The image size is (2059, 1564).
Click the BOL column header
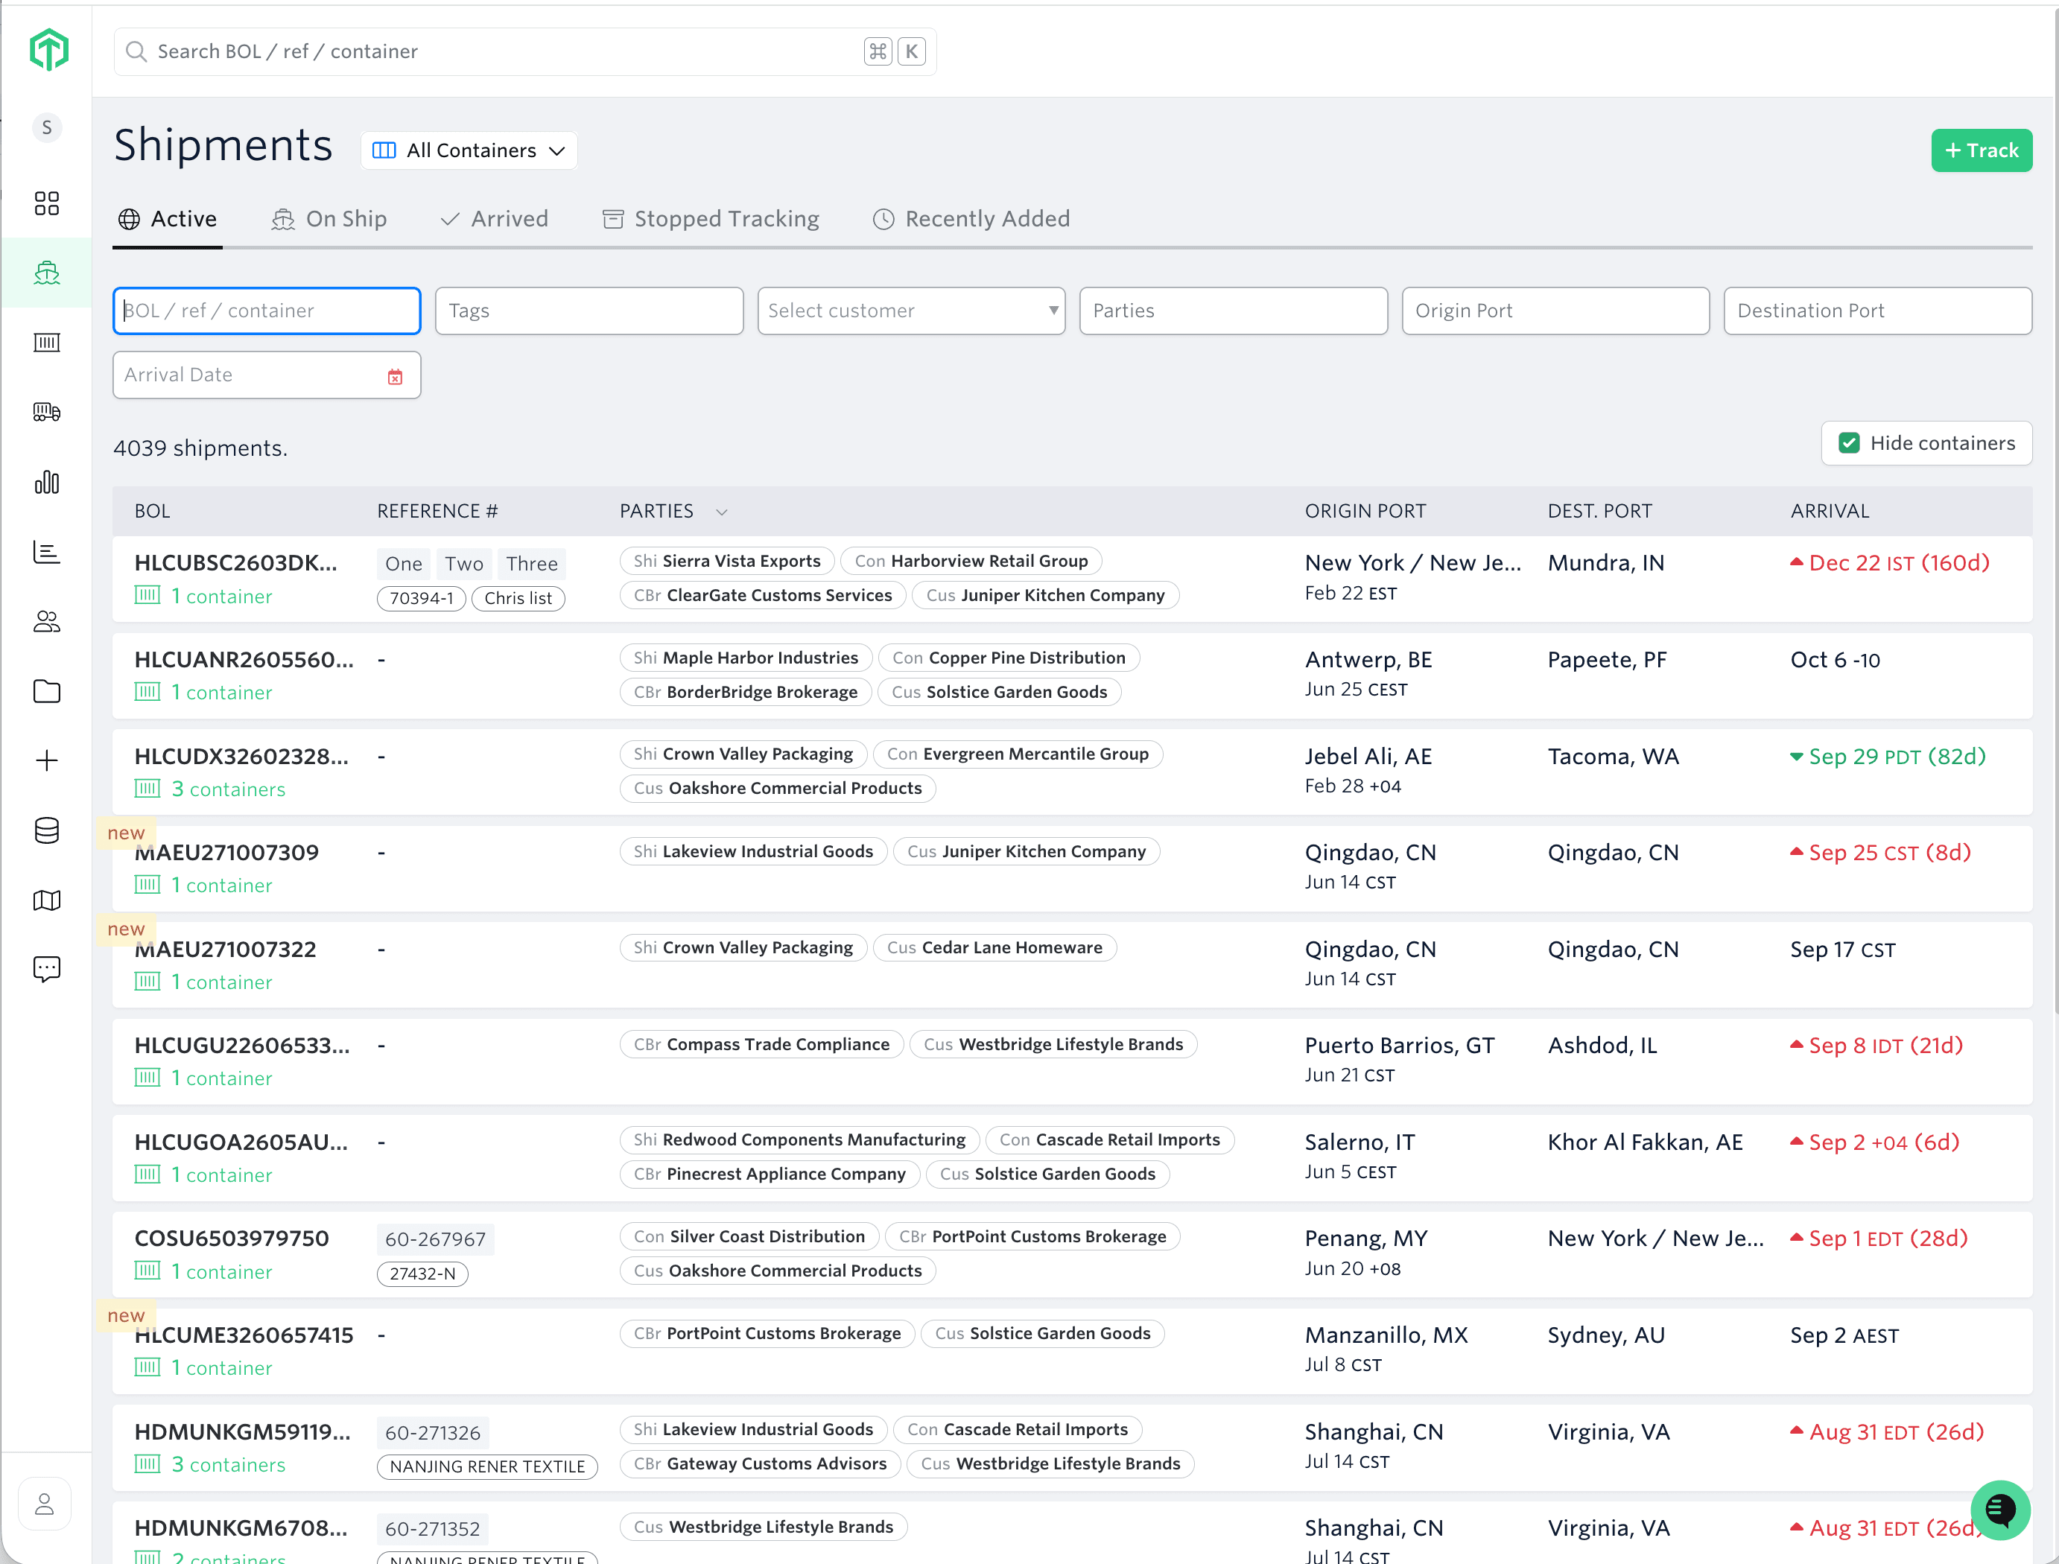pyautogui.click(x=152, y=511)
